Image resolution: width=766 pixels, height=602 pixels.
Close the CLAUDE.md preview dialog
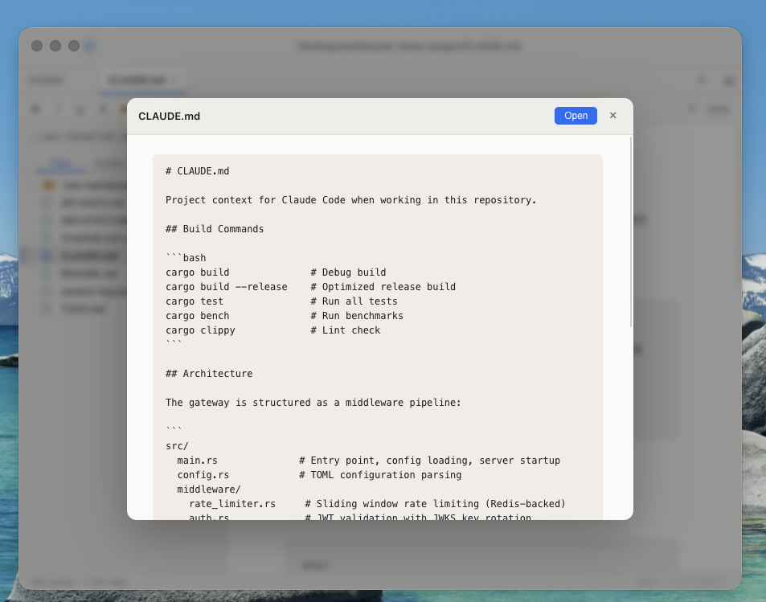(613, 115)
